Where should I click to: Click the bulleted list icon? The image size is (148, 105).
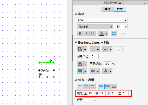114,34
